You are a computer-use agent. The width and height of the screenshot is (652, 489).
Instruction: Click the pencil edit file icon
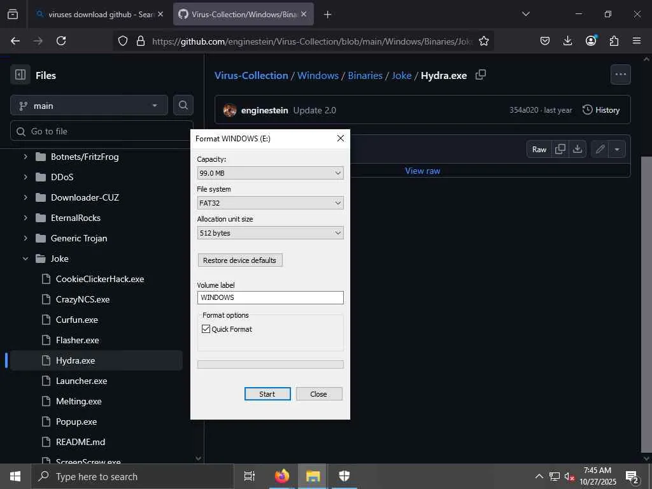600,149
